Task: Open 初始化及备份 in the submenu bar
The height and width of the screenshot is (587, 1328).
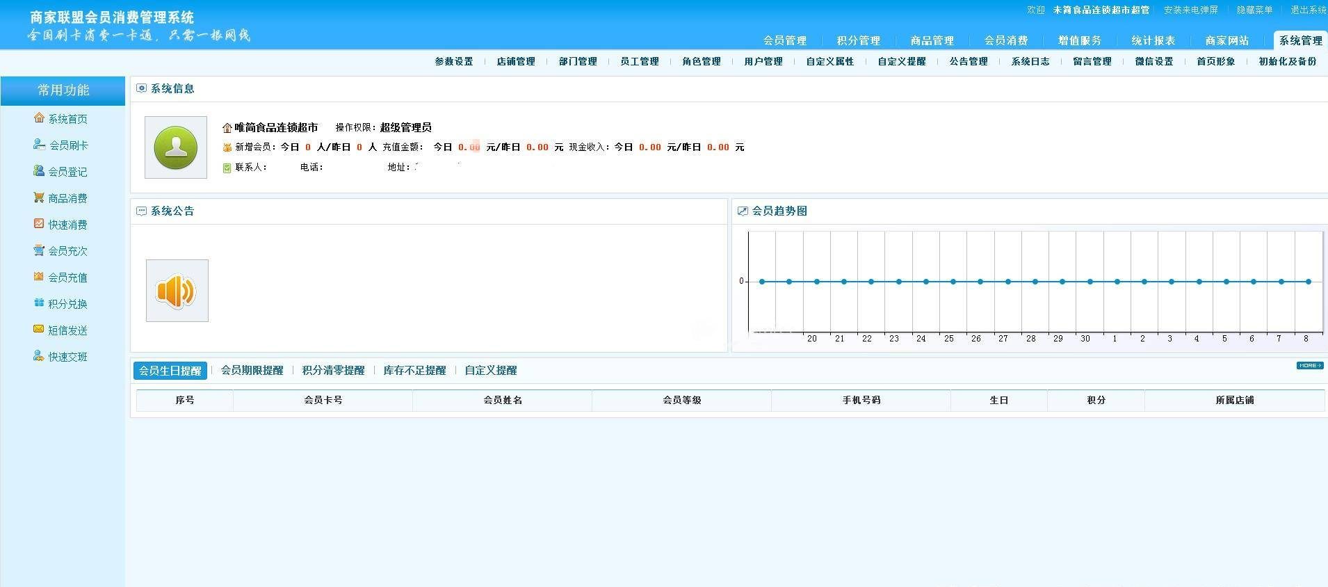Action: 1287,61
